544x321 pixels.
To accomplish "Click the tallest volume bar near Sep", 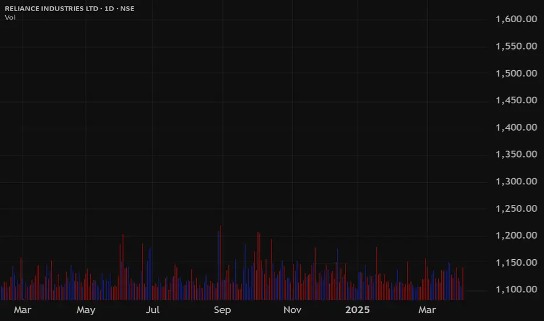I will 221,263.
